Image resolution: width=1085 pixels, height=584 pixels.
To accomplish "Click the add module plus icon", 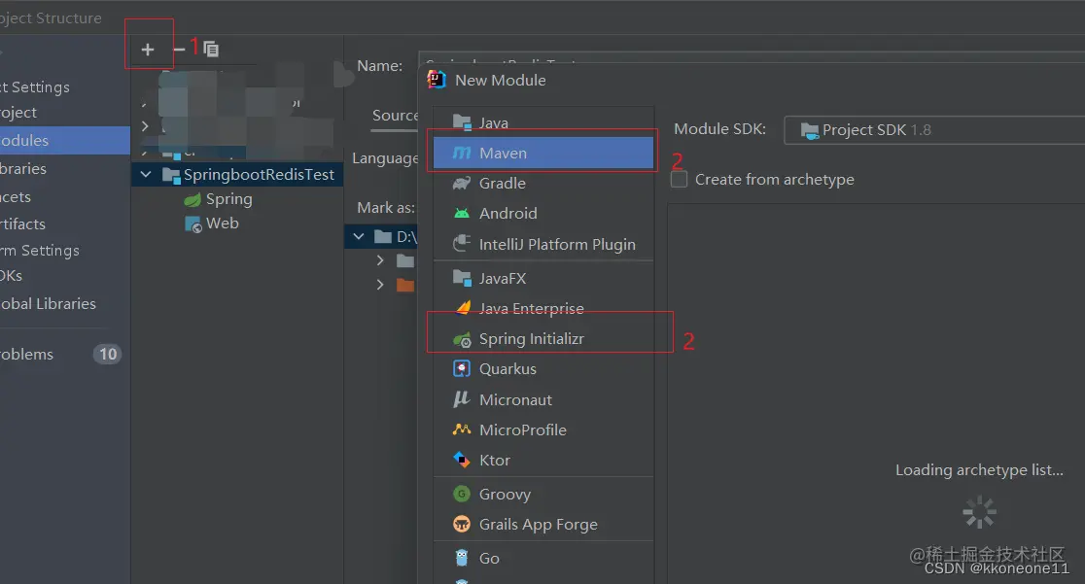I will click(148, 50).
